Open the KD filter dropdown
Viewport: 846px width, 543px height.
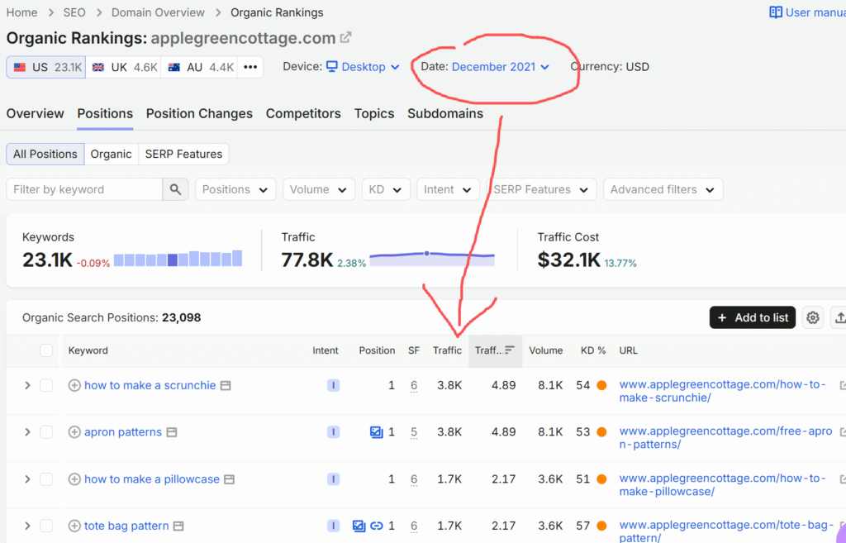(x=386, y=189)
